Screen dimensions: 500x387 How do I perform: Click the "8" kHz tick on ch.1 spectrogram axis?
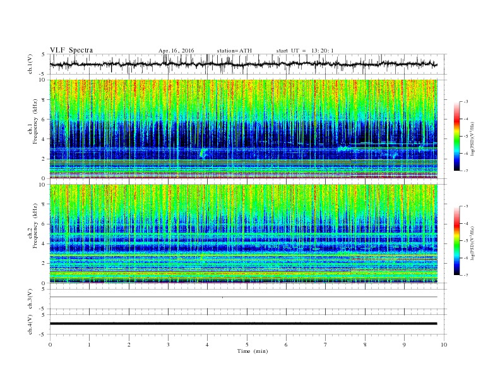(44, 100)
